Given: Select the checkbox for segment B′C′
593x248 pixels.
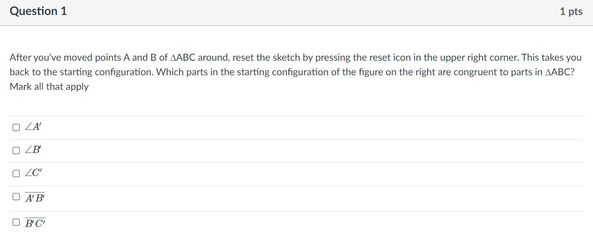Looking at the screenshot, I should pos(16,222).
